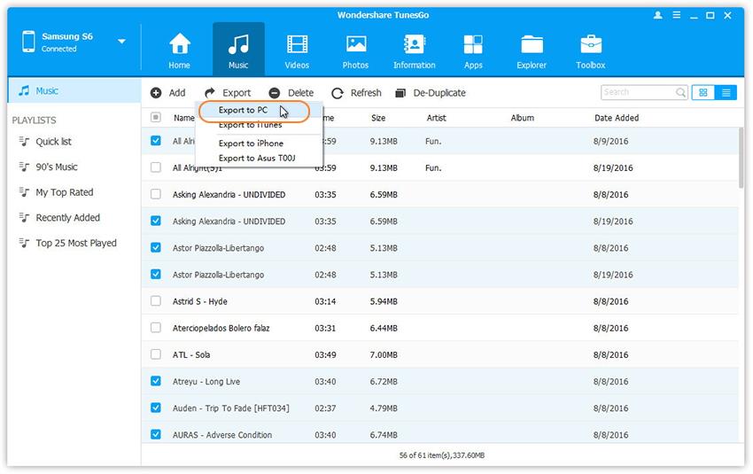Sort by the Artist column header

[436, 118]
